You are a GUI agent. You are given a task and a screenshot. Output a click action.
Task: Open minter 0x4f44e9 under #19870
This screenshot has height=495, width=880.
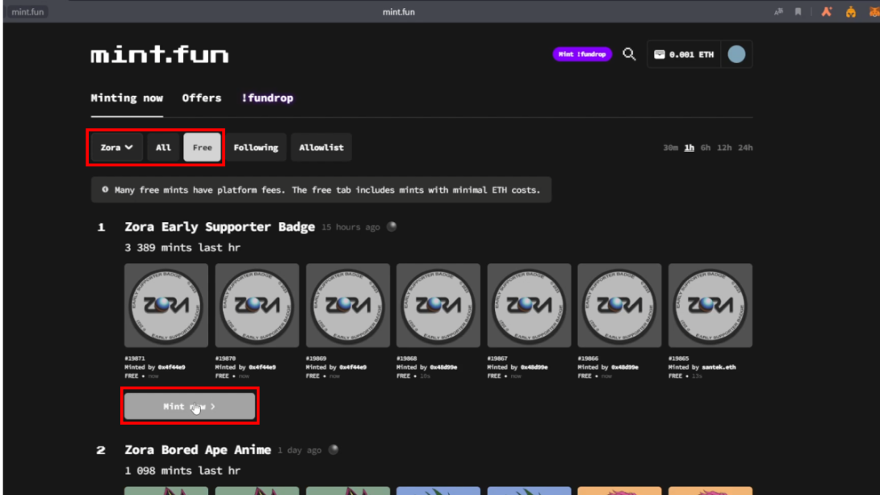tap(262, 367)
